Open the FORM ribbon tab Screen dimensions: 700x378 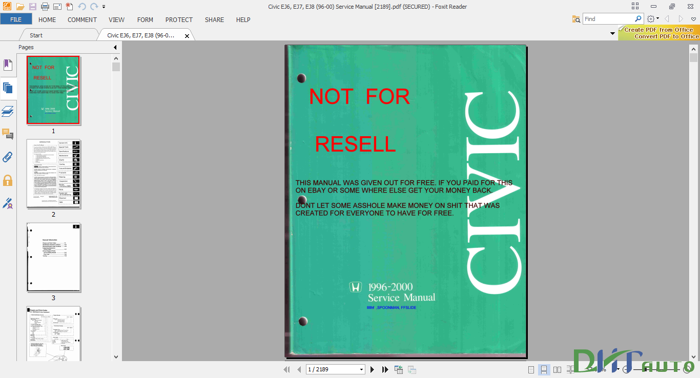click(x=145, y=19)
